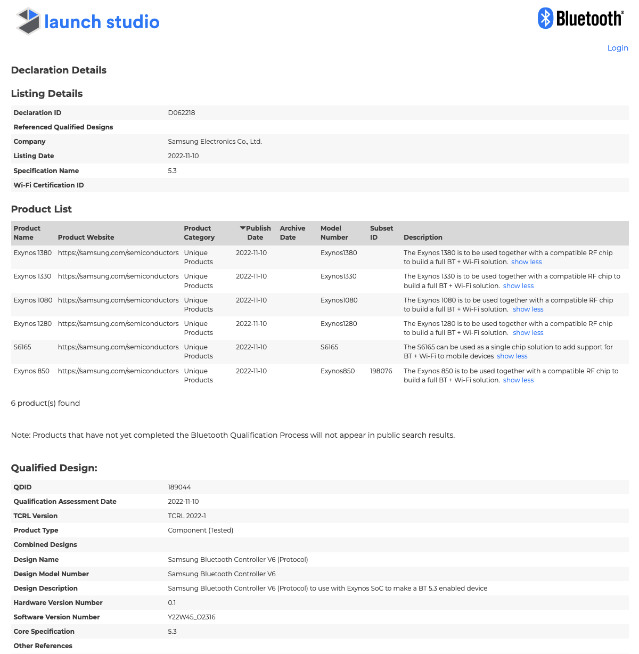This screenshot has width=639, height=654.
Task: Click the Bluetooth logo icon
Action: (x=580, y=18)
